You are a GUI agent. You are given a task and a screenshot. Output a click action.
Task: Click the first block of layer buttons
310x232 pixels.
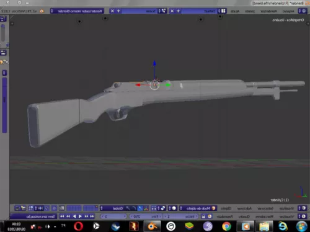click(91, 208)
